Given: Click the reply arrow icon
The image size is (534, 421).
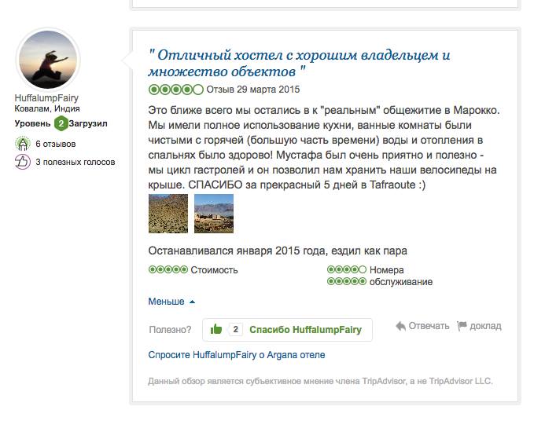Looking at the screenshot, I should coord(400,326).
